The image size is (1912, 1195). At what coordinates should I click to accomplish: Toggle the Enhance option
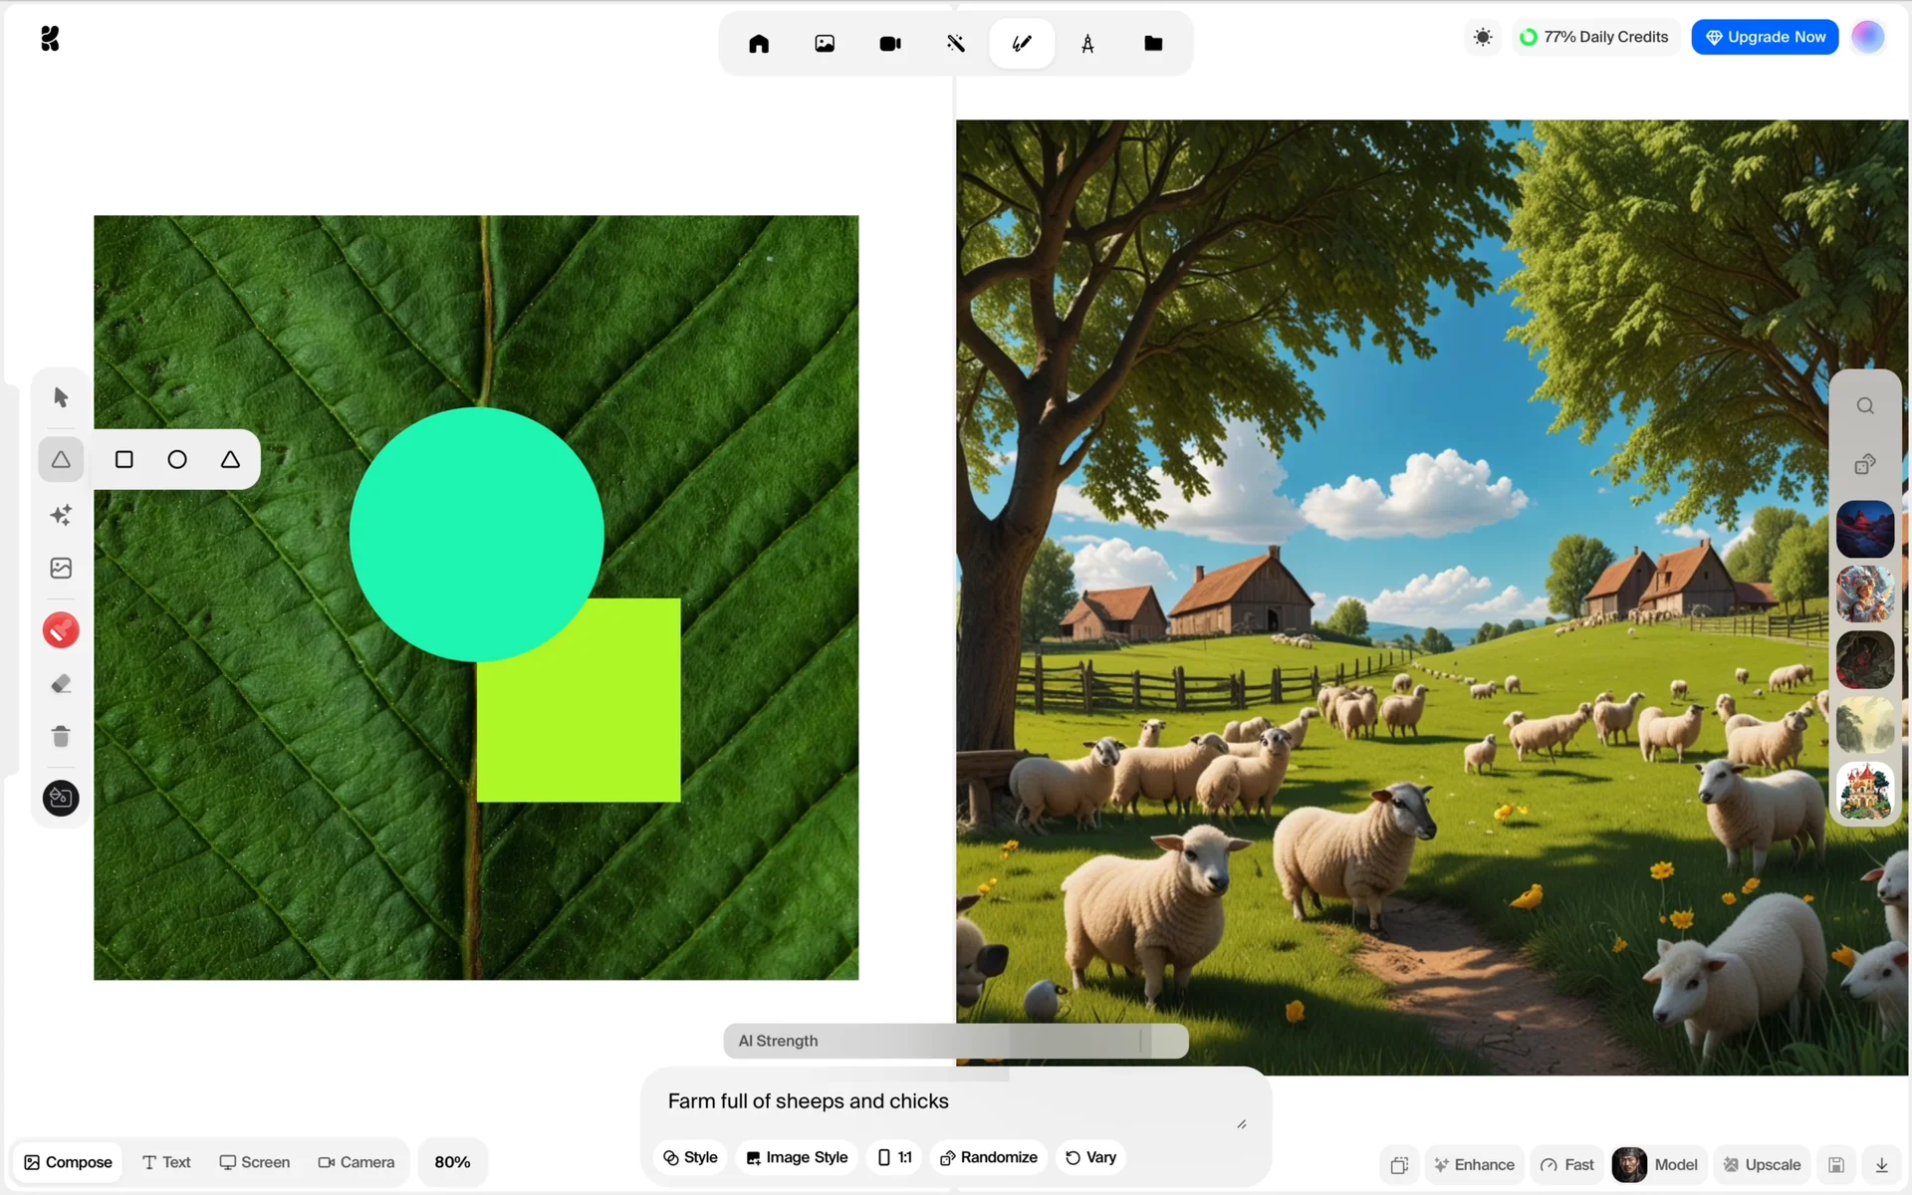tap(1474, 1164)
